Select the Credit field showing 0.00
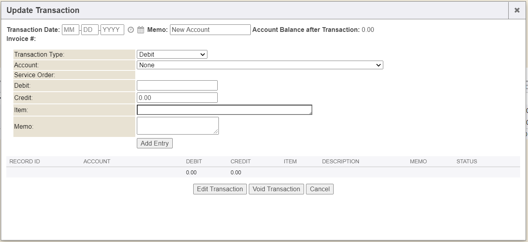 177,98
